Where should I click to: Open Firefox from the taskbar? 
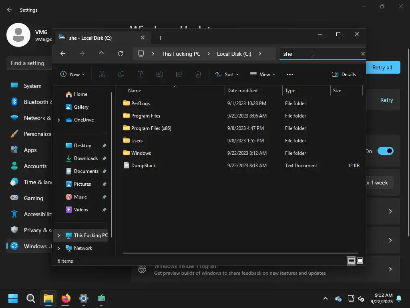(x=66, y=298)
